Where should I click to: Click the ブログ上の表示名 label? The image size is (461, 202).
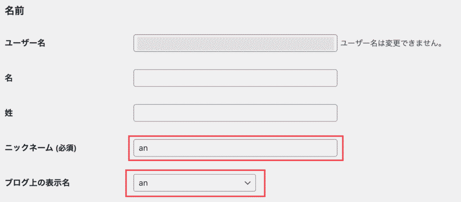coord(37,183)
